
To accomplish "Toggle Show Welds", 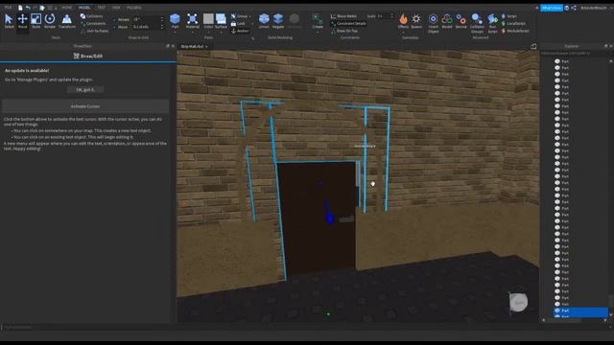I will (343, 16).
